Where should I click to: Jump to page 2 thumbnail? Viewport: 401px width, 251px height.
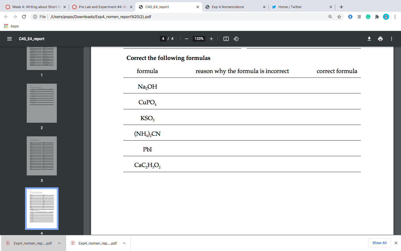coord(42,103)
